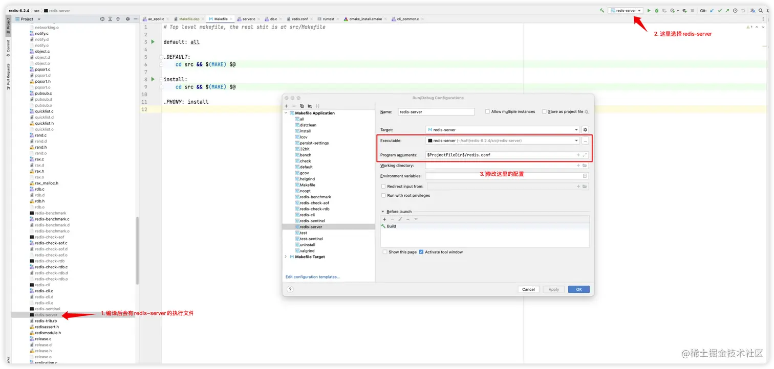Viewport: 774px width, 369px height.
Task: Uncheck Activate tool window checkbox
Action: tap(421, 252)
